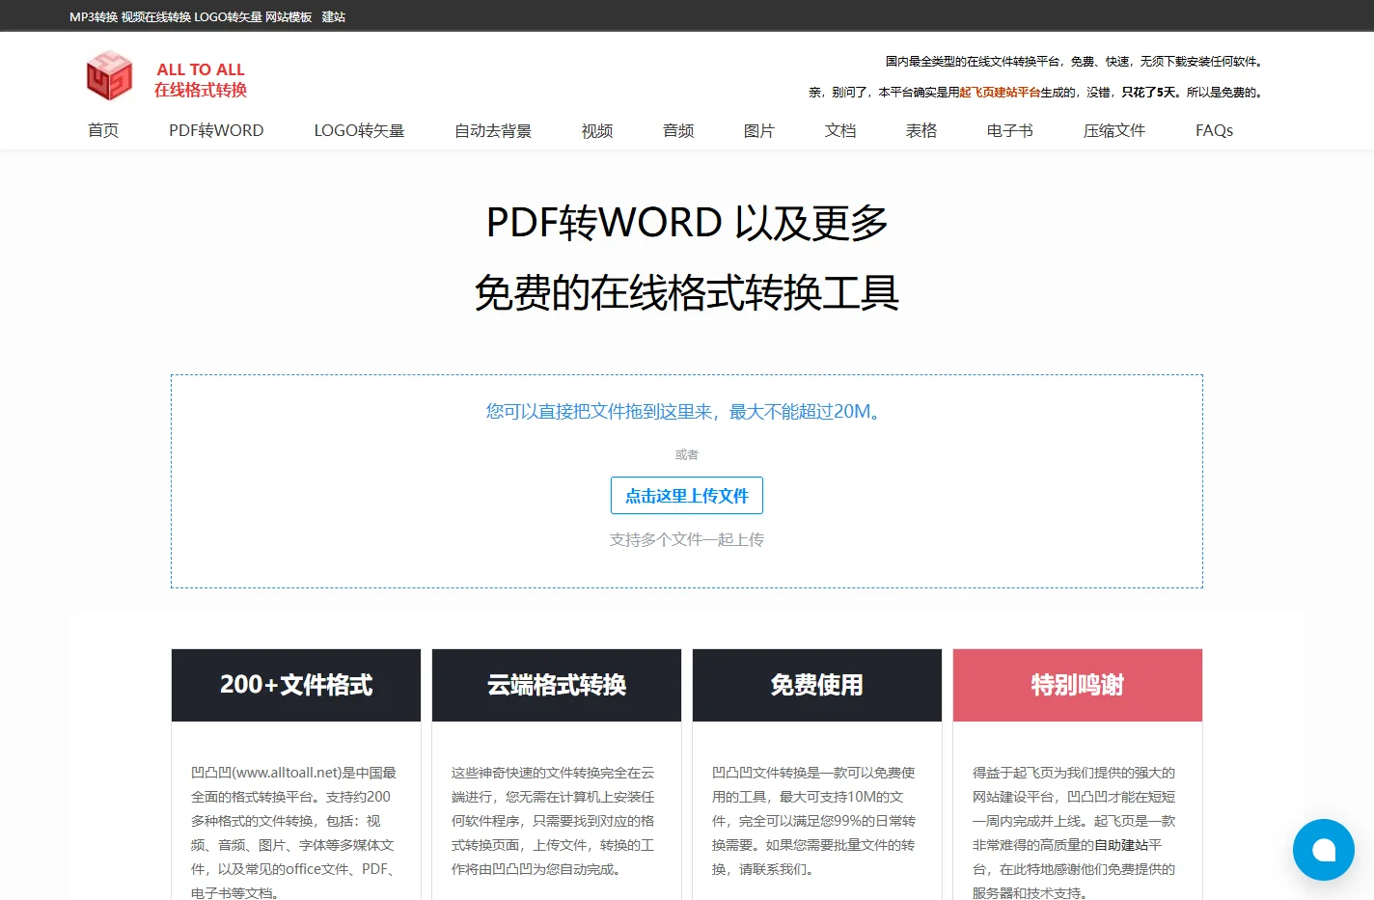Image resolution: width=1374 pixels, height=900 pixels.
Task: Follow the 起飞页建站平台 link
Action: tap(1000, 93)
